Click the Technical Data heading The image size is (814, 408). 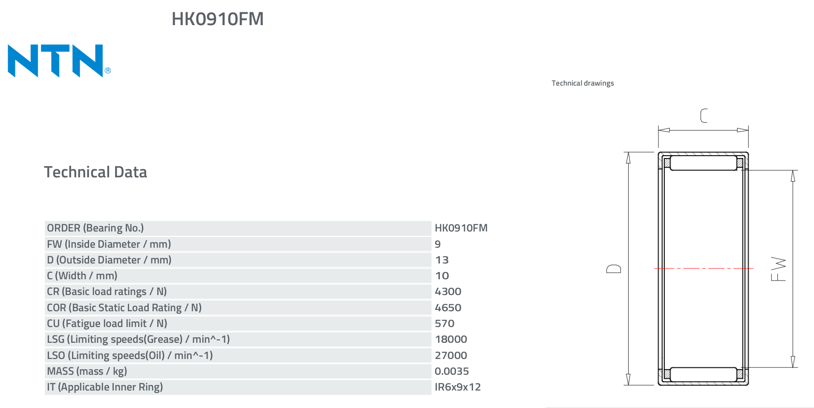95,172
